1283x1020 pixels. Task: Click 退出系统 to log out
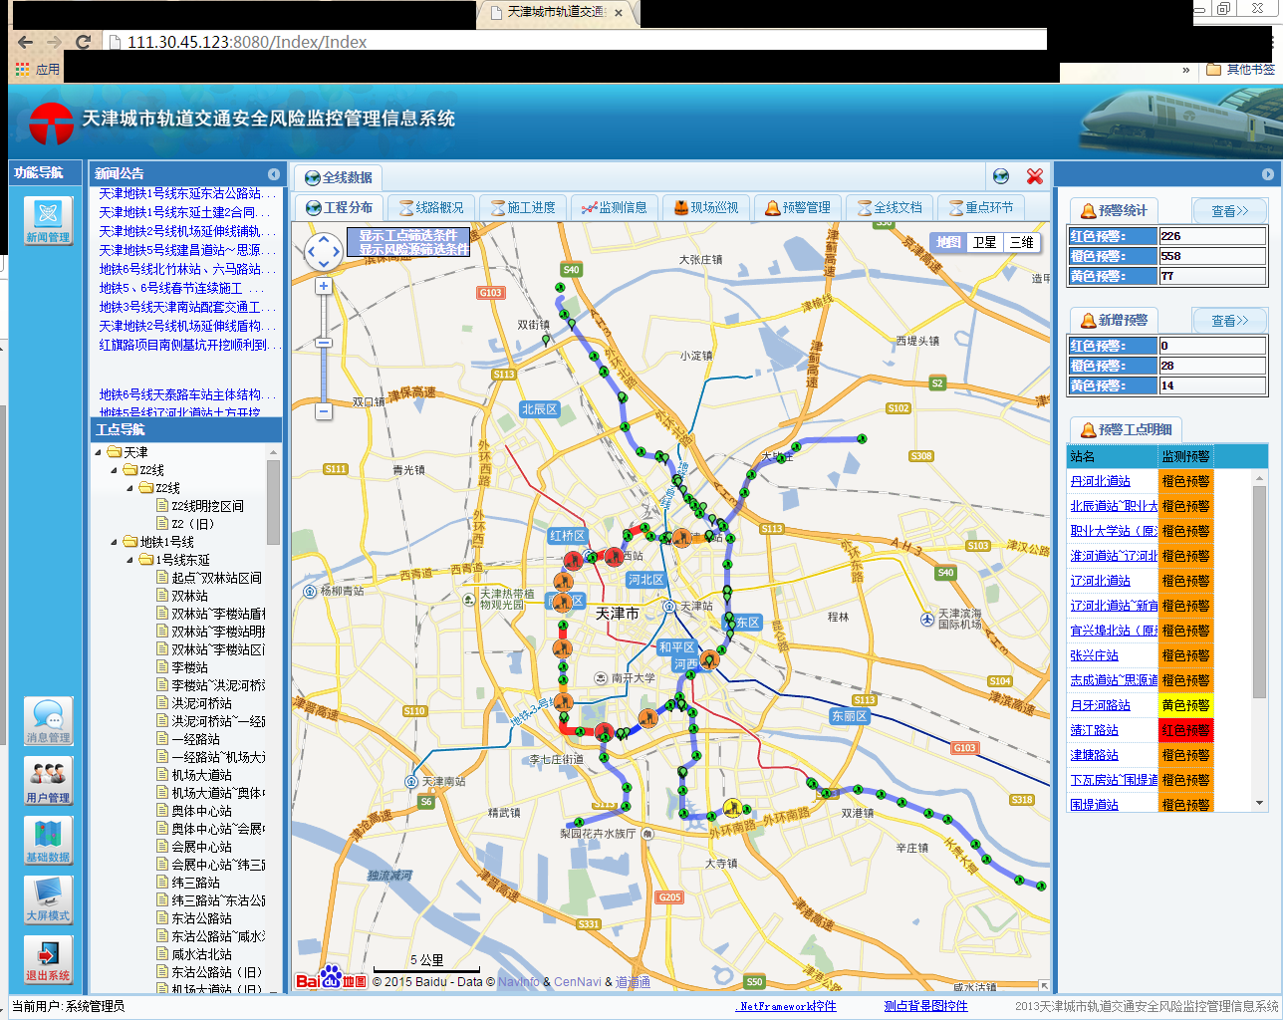click(48, 959)
